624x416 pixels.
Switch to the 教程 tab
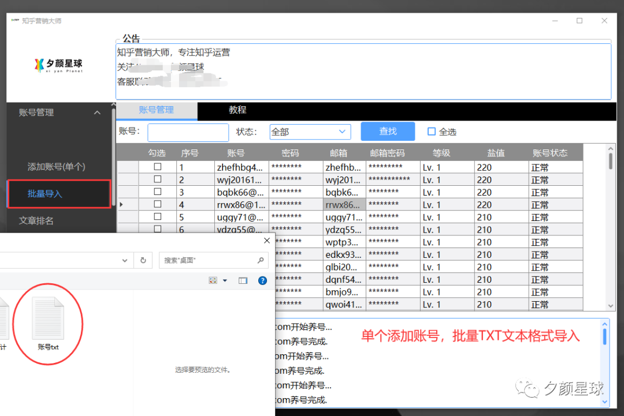tap(237, 110)
